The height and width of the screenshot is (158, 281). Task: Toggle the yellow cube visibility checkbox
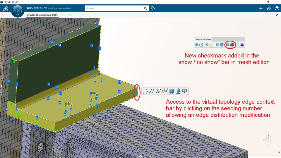click(x=207, y=45)
